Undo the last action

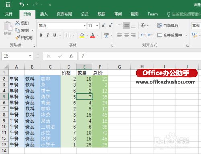[22, 5]
